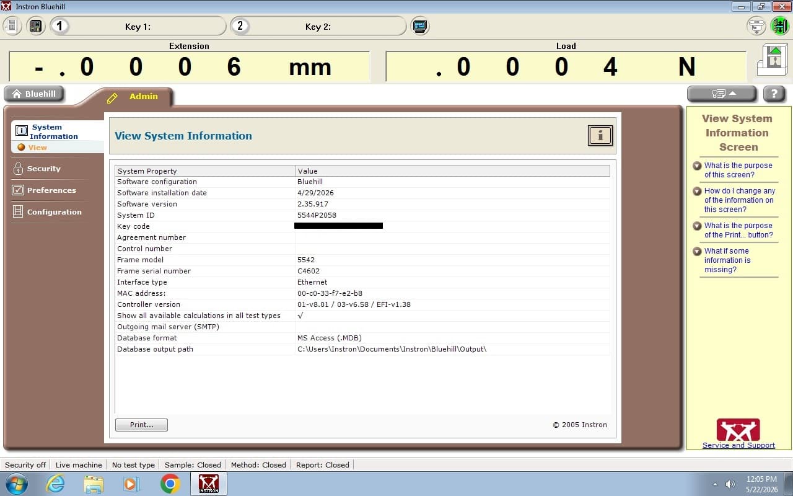Click the checkmark for Show all available calculations
Screen dimensions: 793x496
click(300, 316)
